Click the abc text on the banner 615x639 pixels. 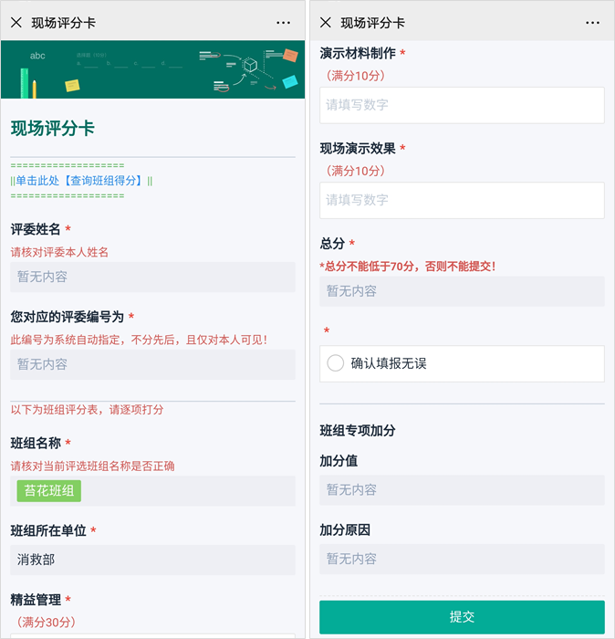coord(37,56)
